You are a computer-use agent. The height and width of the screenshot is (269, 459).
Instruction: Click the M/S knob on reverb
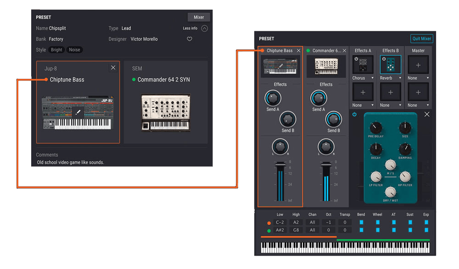pyautogui.click(x=391, y=165)
